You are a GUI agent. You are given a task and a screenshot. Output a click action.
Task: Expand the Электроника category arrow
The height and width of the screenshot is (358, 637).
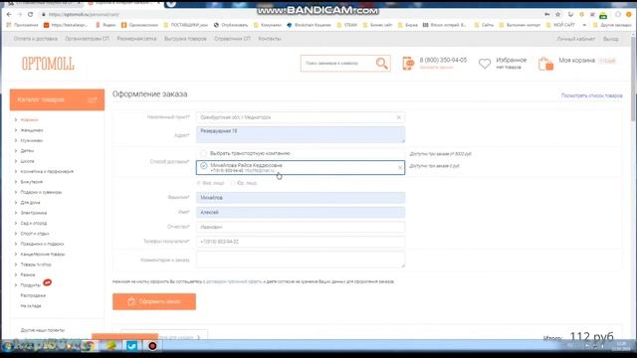[x=16, y=213]
